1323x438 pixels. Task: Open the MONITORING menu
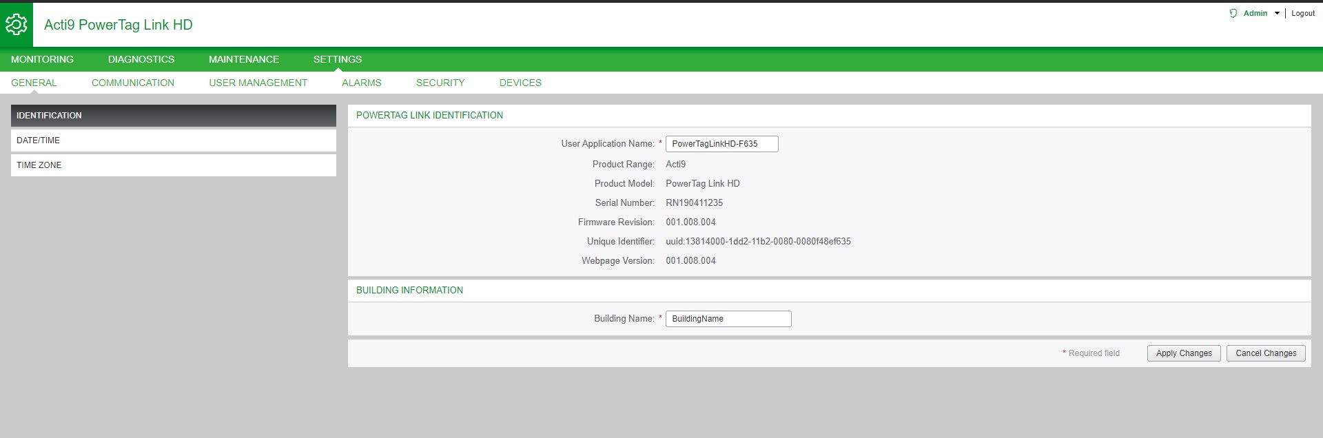(42, 59)
